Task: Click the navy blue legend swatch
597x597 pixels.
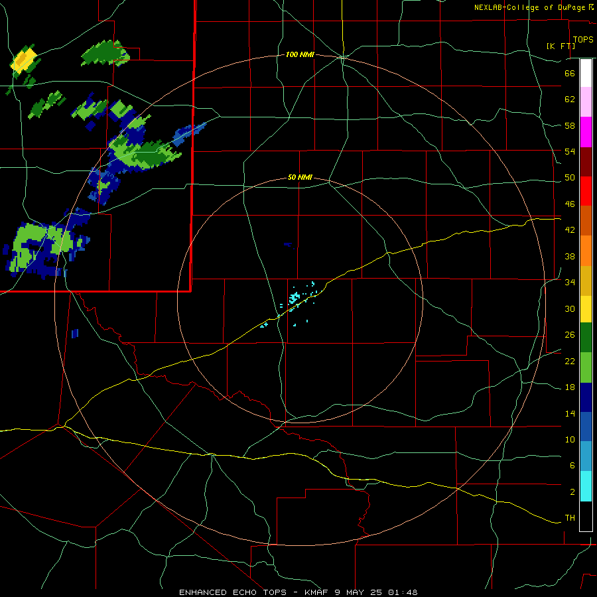Action: 586,397
